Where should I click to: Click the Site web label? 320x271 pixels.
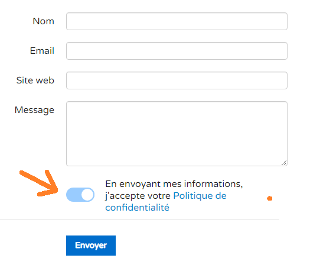point(35,80)
